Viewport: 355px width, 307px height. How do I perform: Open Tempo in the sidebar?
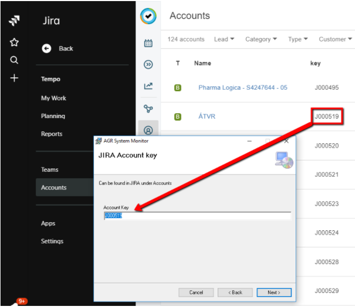51,79
